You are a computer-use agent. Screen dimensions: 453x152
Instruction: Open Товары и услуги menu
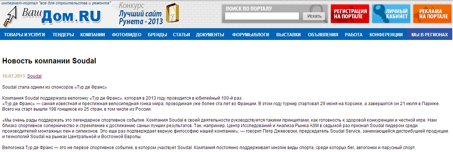25,35
